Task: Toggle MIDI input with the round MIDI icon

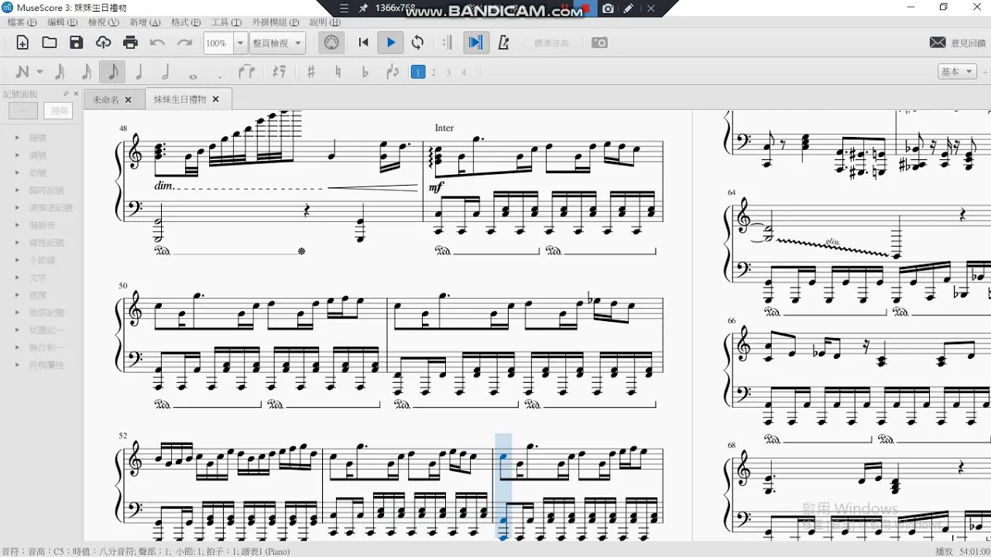Action: coord(331,43)
